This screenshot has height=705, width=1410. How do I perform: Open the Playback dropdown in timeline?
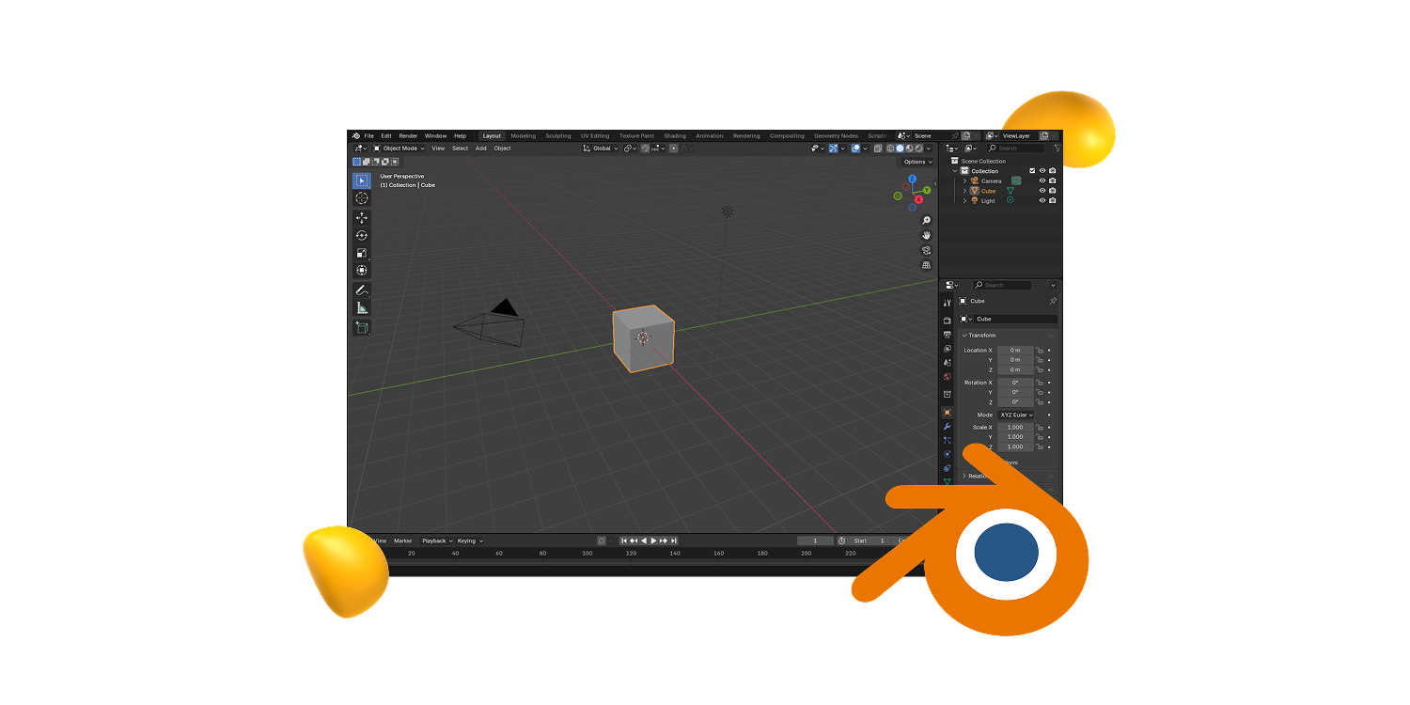[437, 540]
